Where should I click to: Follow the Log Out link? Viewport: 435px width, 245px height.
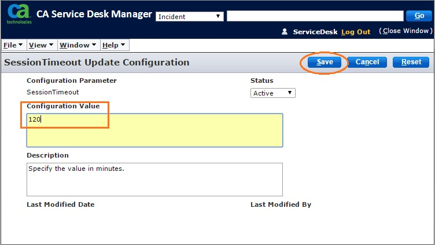[x=356, y=32]
